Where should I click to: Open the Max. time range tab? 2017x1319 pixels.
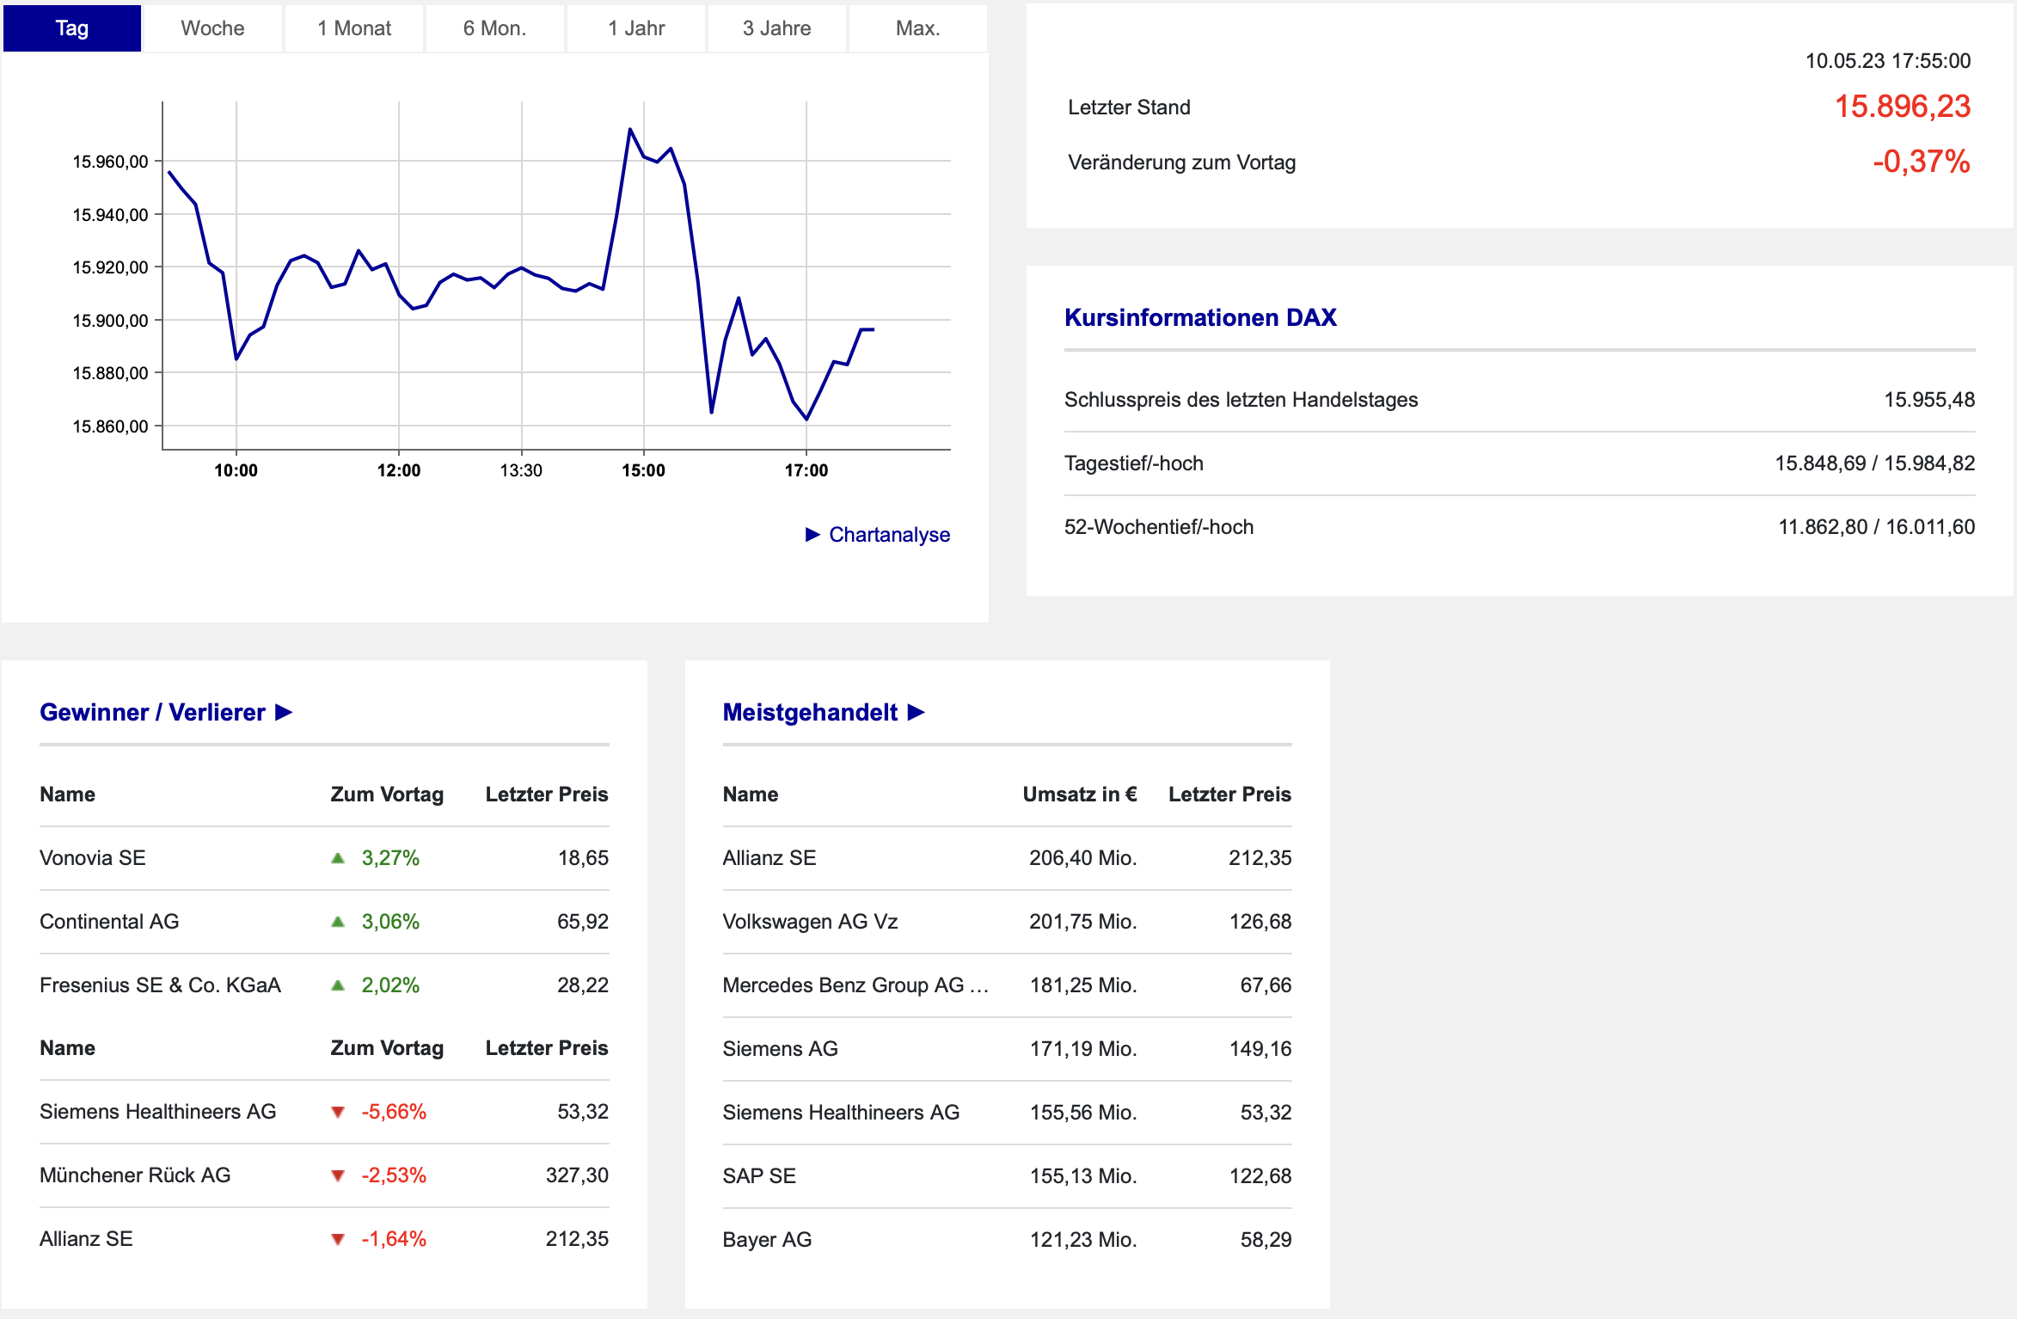pos(917,28)
